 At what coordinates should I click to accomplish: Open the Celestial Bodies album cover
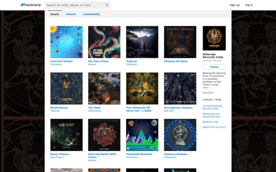pyautogui.click(x=66, y=42)
